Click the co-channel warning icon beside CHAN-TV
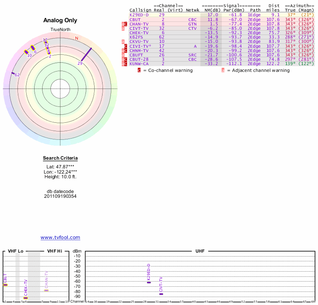This screenshot has height=305, width=318. (126, 24)
